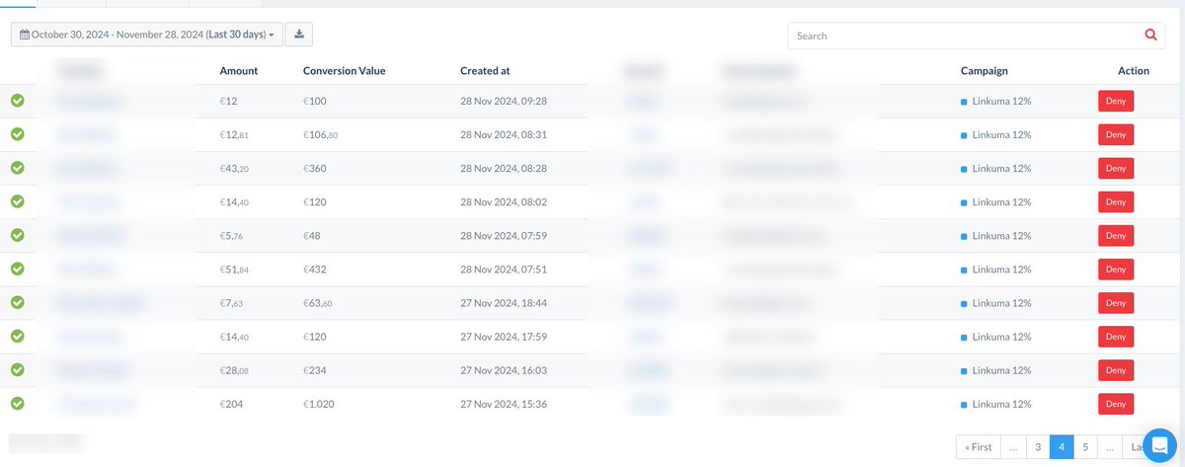Screen dimensions: 1185x467
Task: Deny the conversion created 27 Nov 18:44
Action: [1116, 302]
